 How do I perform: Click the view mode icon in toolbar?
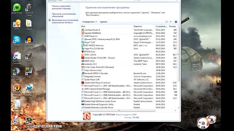[167, 22]
